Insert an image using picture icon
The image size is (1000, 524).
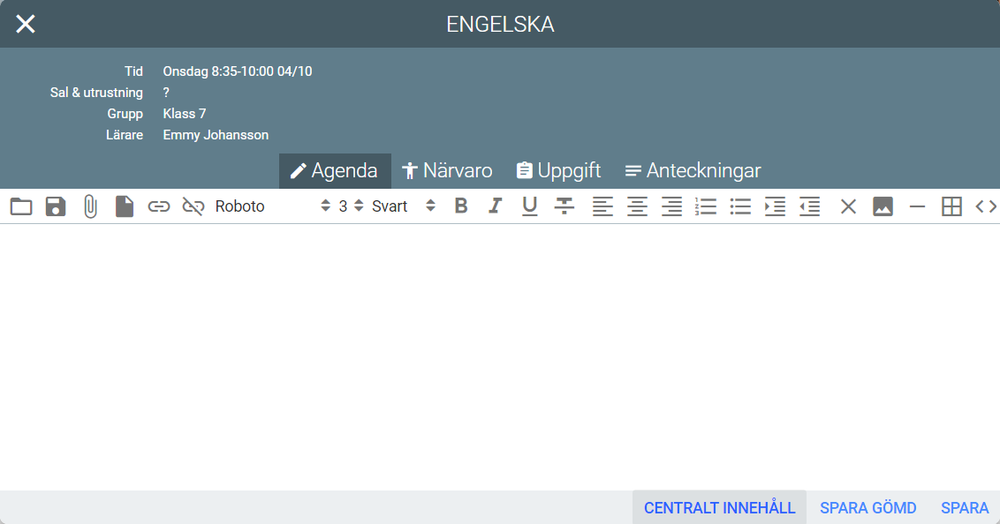[883, 206]
